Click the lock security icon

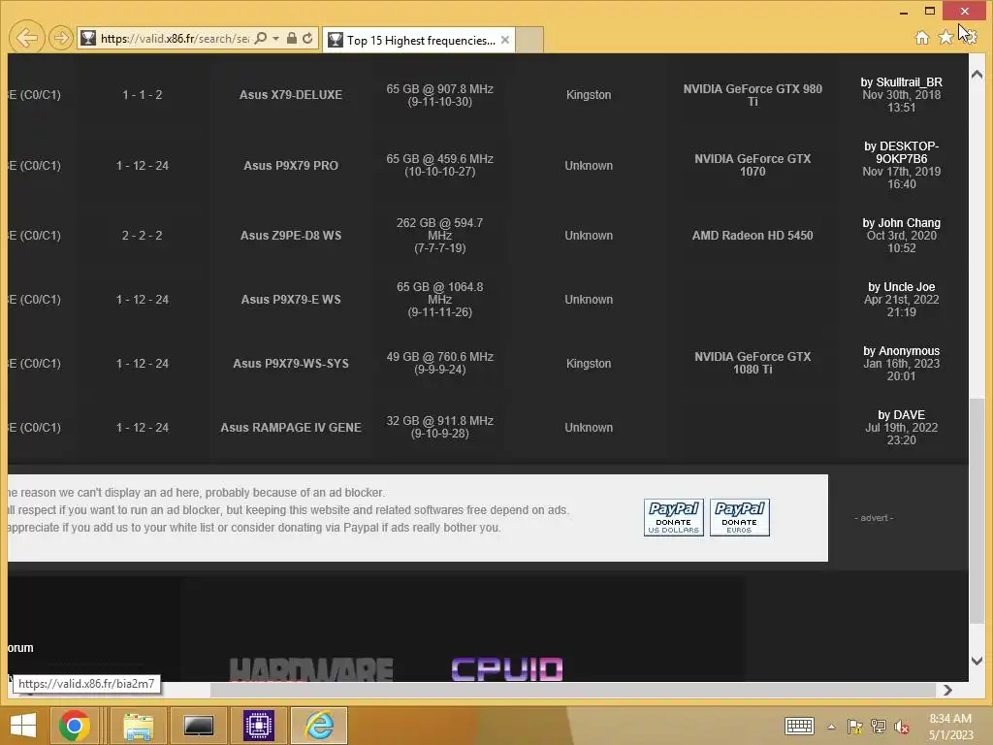click(291, 39)
